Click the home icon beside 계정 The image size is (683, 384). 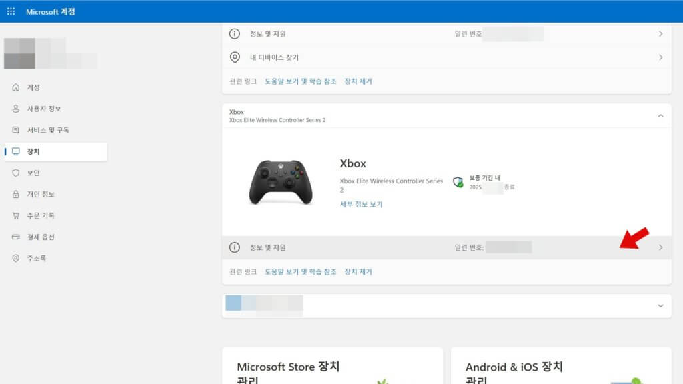(16, 87)
